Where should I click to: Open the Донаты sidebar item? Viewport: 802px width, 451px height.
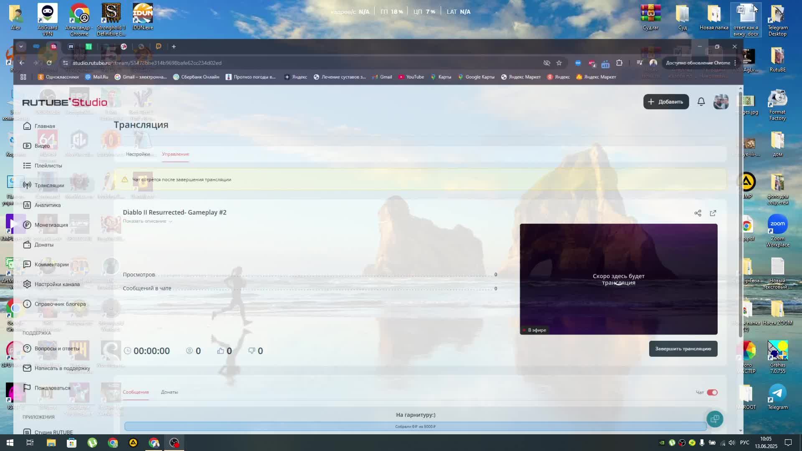click(x=43, y=245)
